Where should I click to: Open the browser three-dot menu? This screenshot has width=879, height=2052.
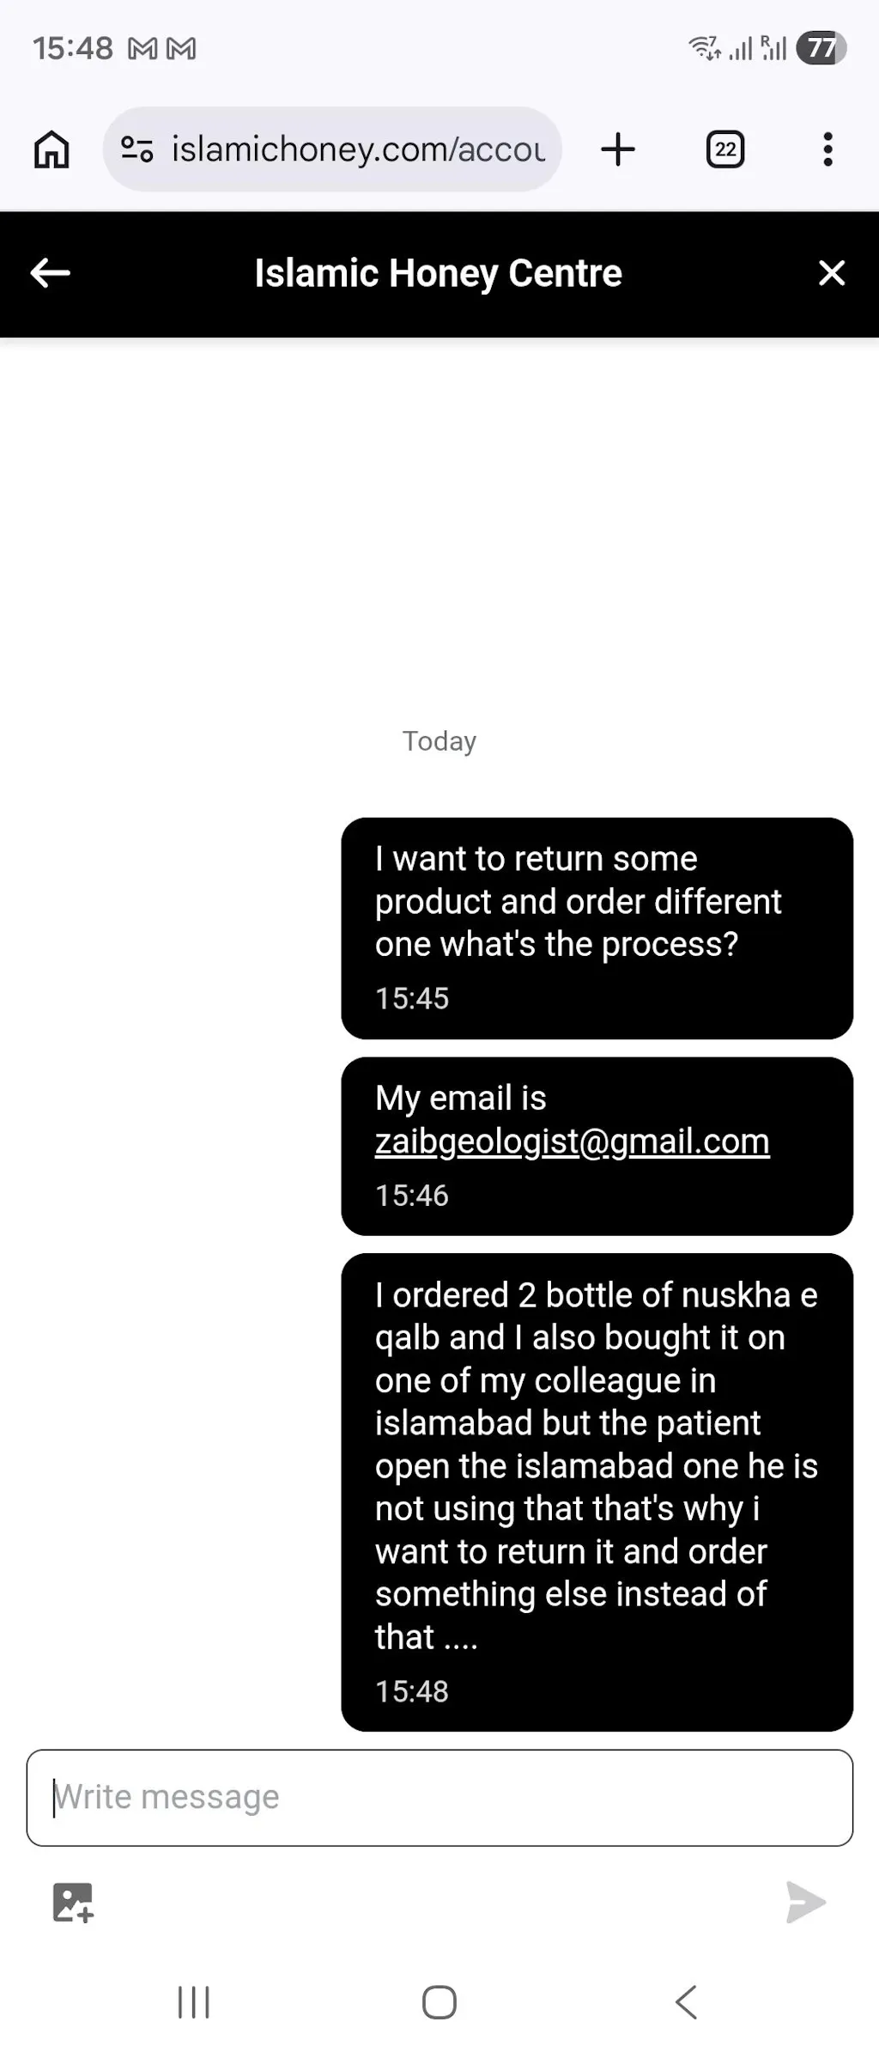point(827,149)
